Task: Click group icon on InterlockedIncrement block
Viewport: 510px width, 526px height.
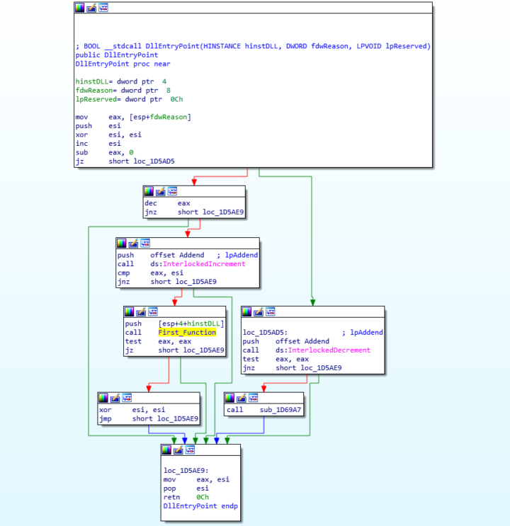Action: (x=145, y=244)
